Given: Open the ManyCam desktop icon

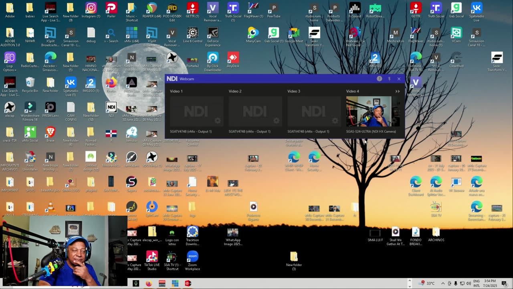Looking at the screenshot, I should click(x=253, y=35).
